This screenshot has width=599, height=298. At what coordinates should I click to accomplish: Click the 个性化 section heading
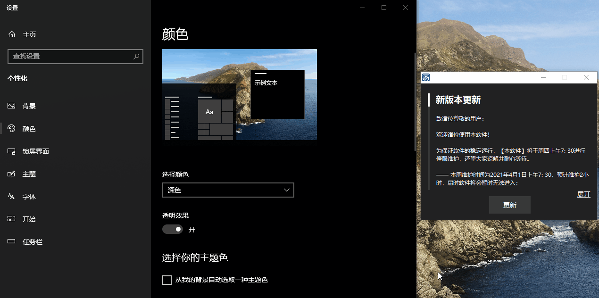pyautogui.click(x=17, y=78)
